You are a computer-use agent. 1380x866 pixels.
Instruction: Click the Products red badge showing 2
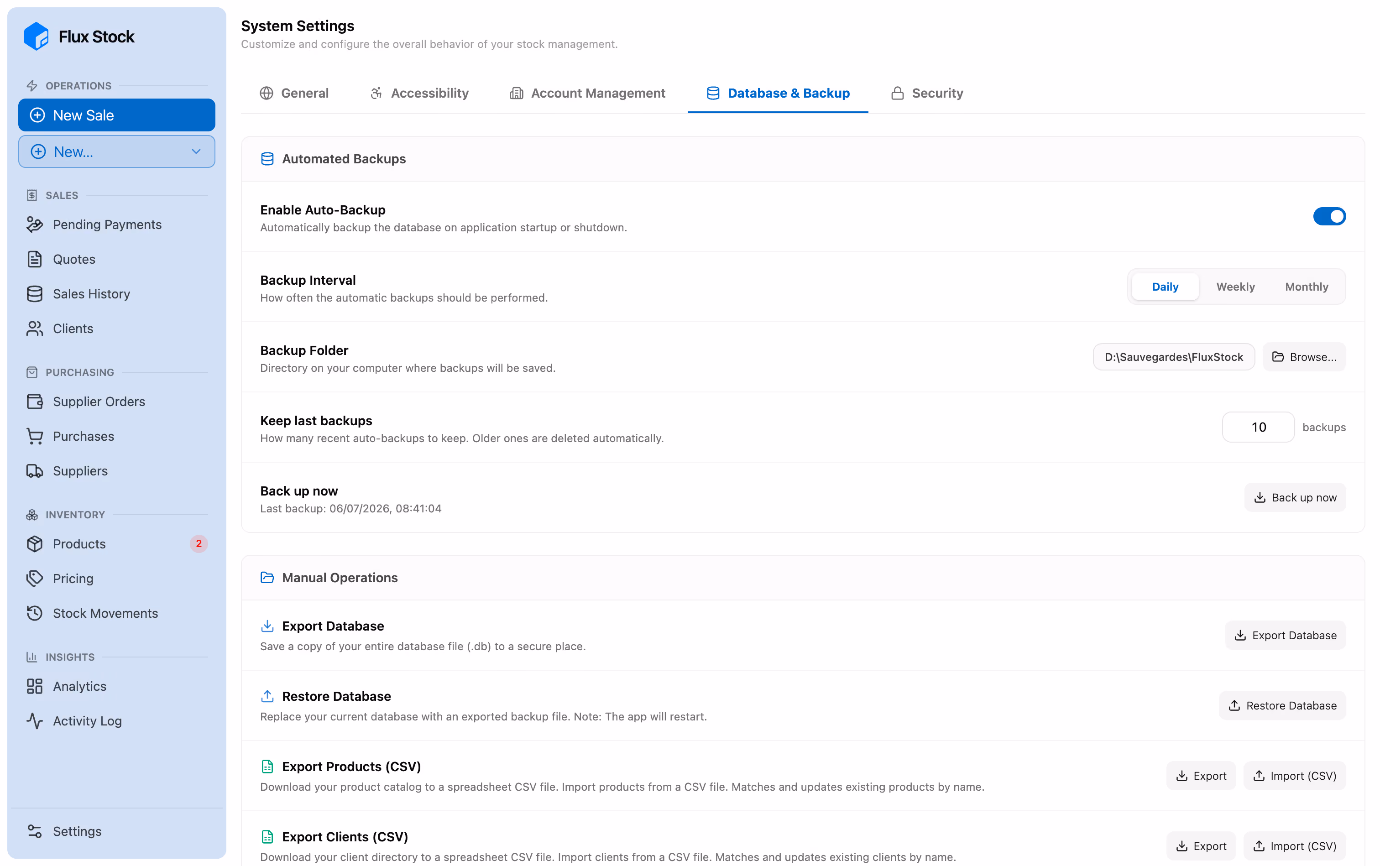pos(199,543)
